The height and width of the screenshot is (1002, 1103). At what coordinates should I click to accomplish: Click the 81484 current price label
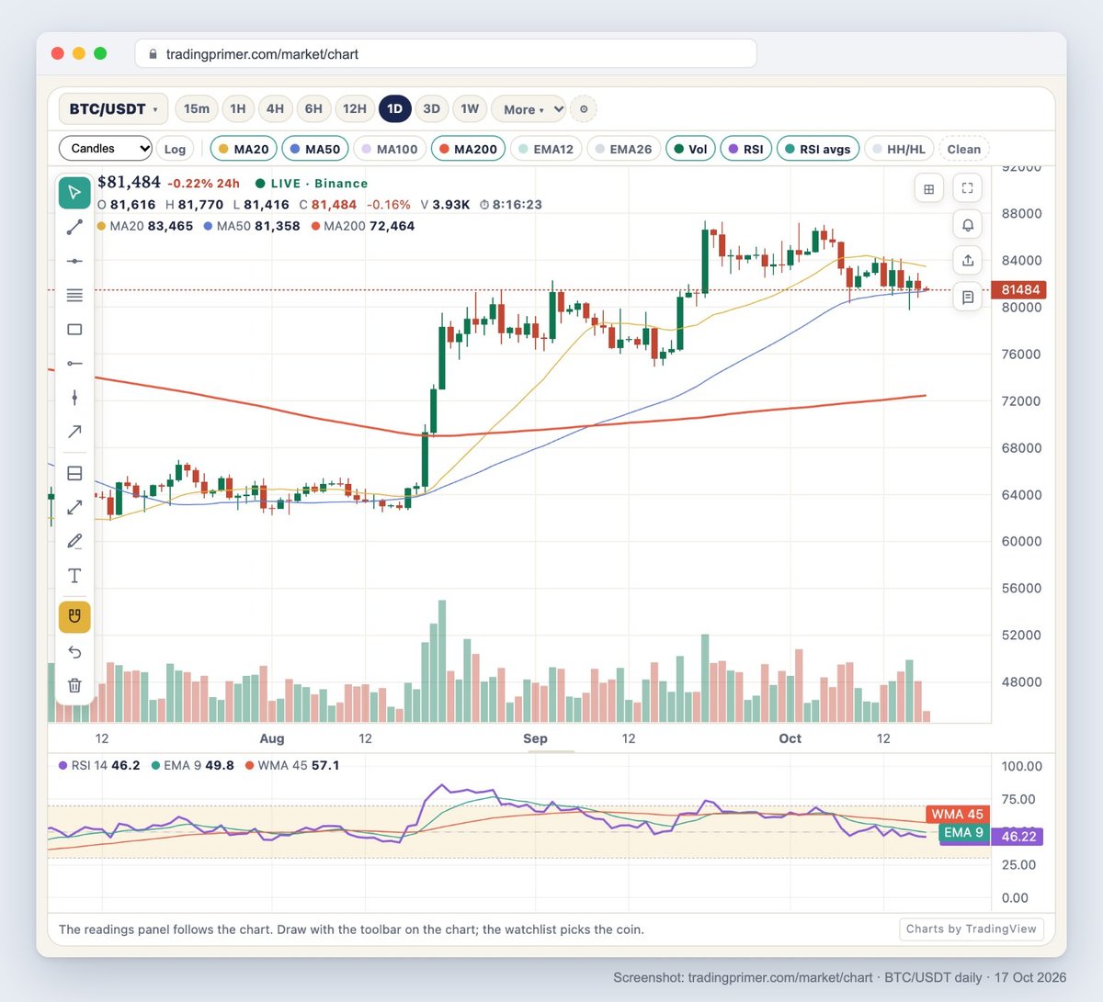click(x=1020, y=289)
